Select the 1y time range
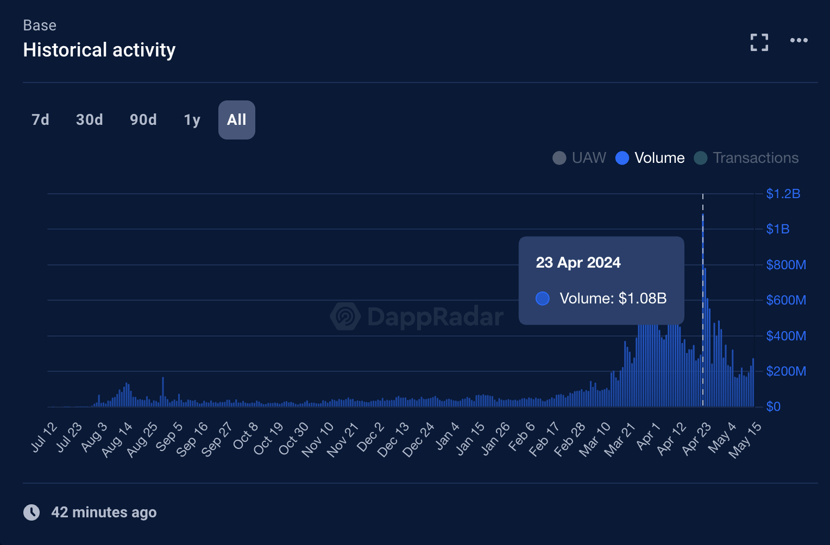The width and height of the screenshot is (830, 545). pyautogui.click(x=191, y=120)
